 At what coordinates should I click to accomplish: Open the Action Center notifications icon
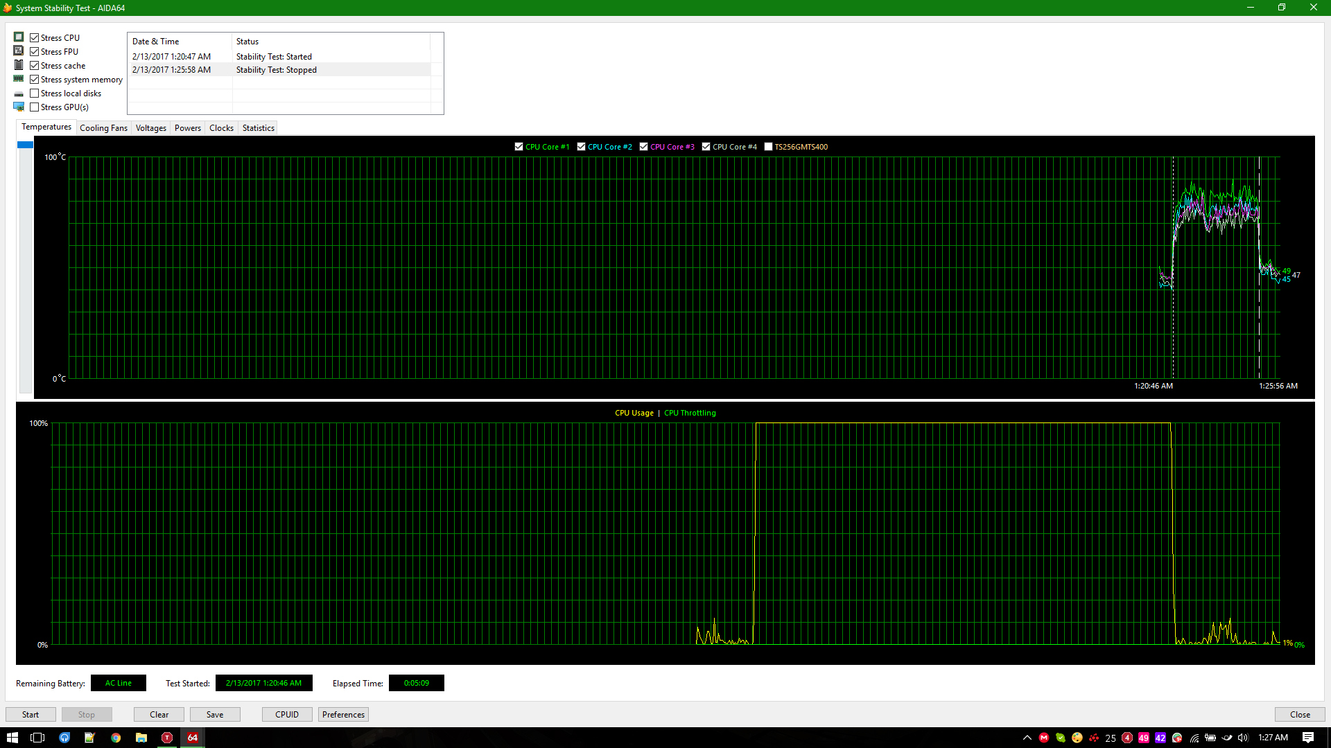coord(1308,738)
